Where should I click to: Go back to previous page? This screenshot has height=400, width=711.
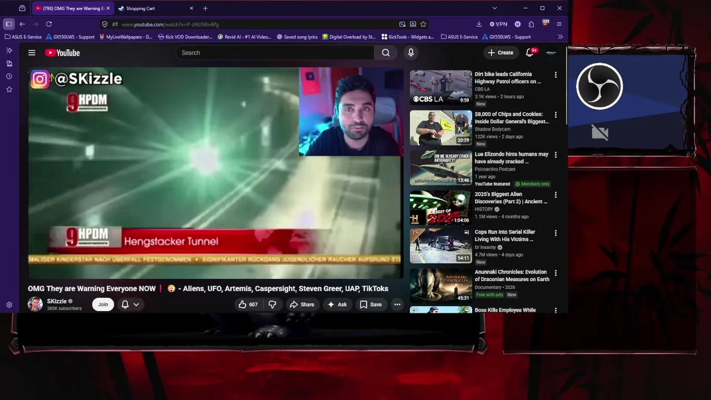pos(22,24)
